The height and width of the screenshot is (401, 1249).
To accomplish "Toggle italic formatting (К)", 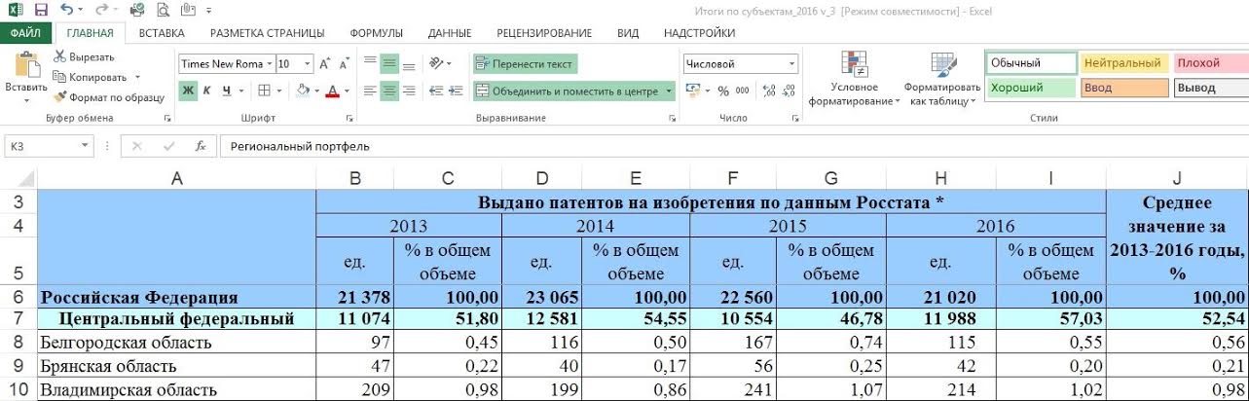I will point(207,91).
